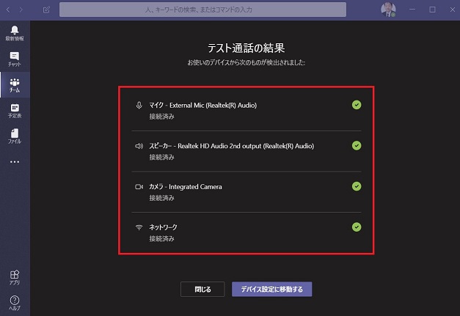Click the テスト通話の結果 heading
The image size is (460, 316).
(x=246, y=48)
